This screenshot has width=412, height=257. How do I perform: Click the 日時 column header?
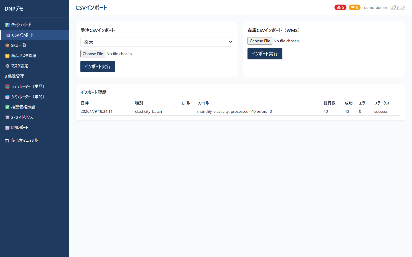pyautogui.click(x=85, y=103)
